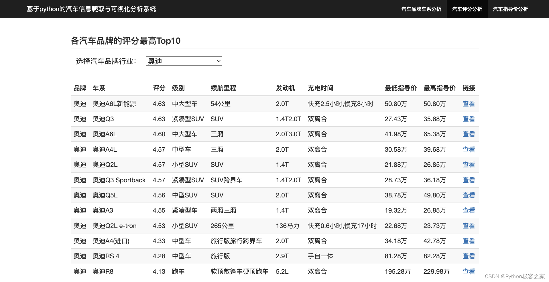Open 查看 link for 奥迪R8
The width and height of the screenshot is (549, 282).
click(469, 271)
